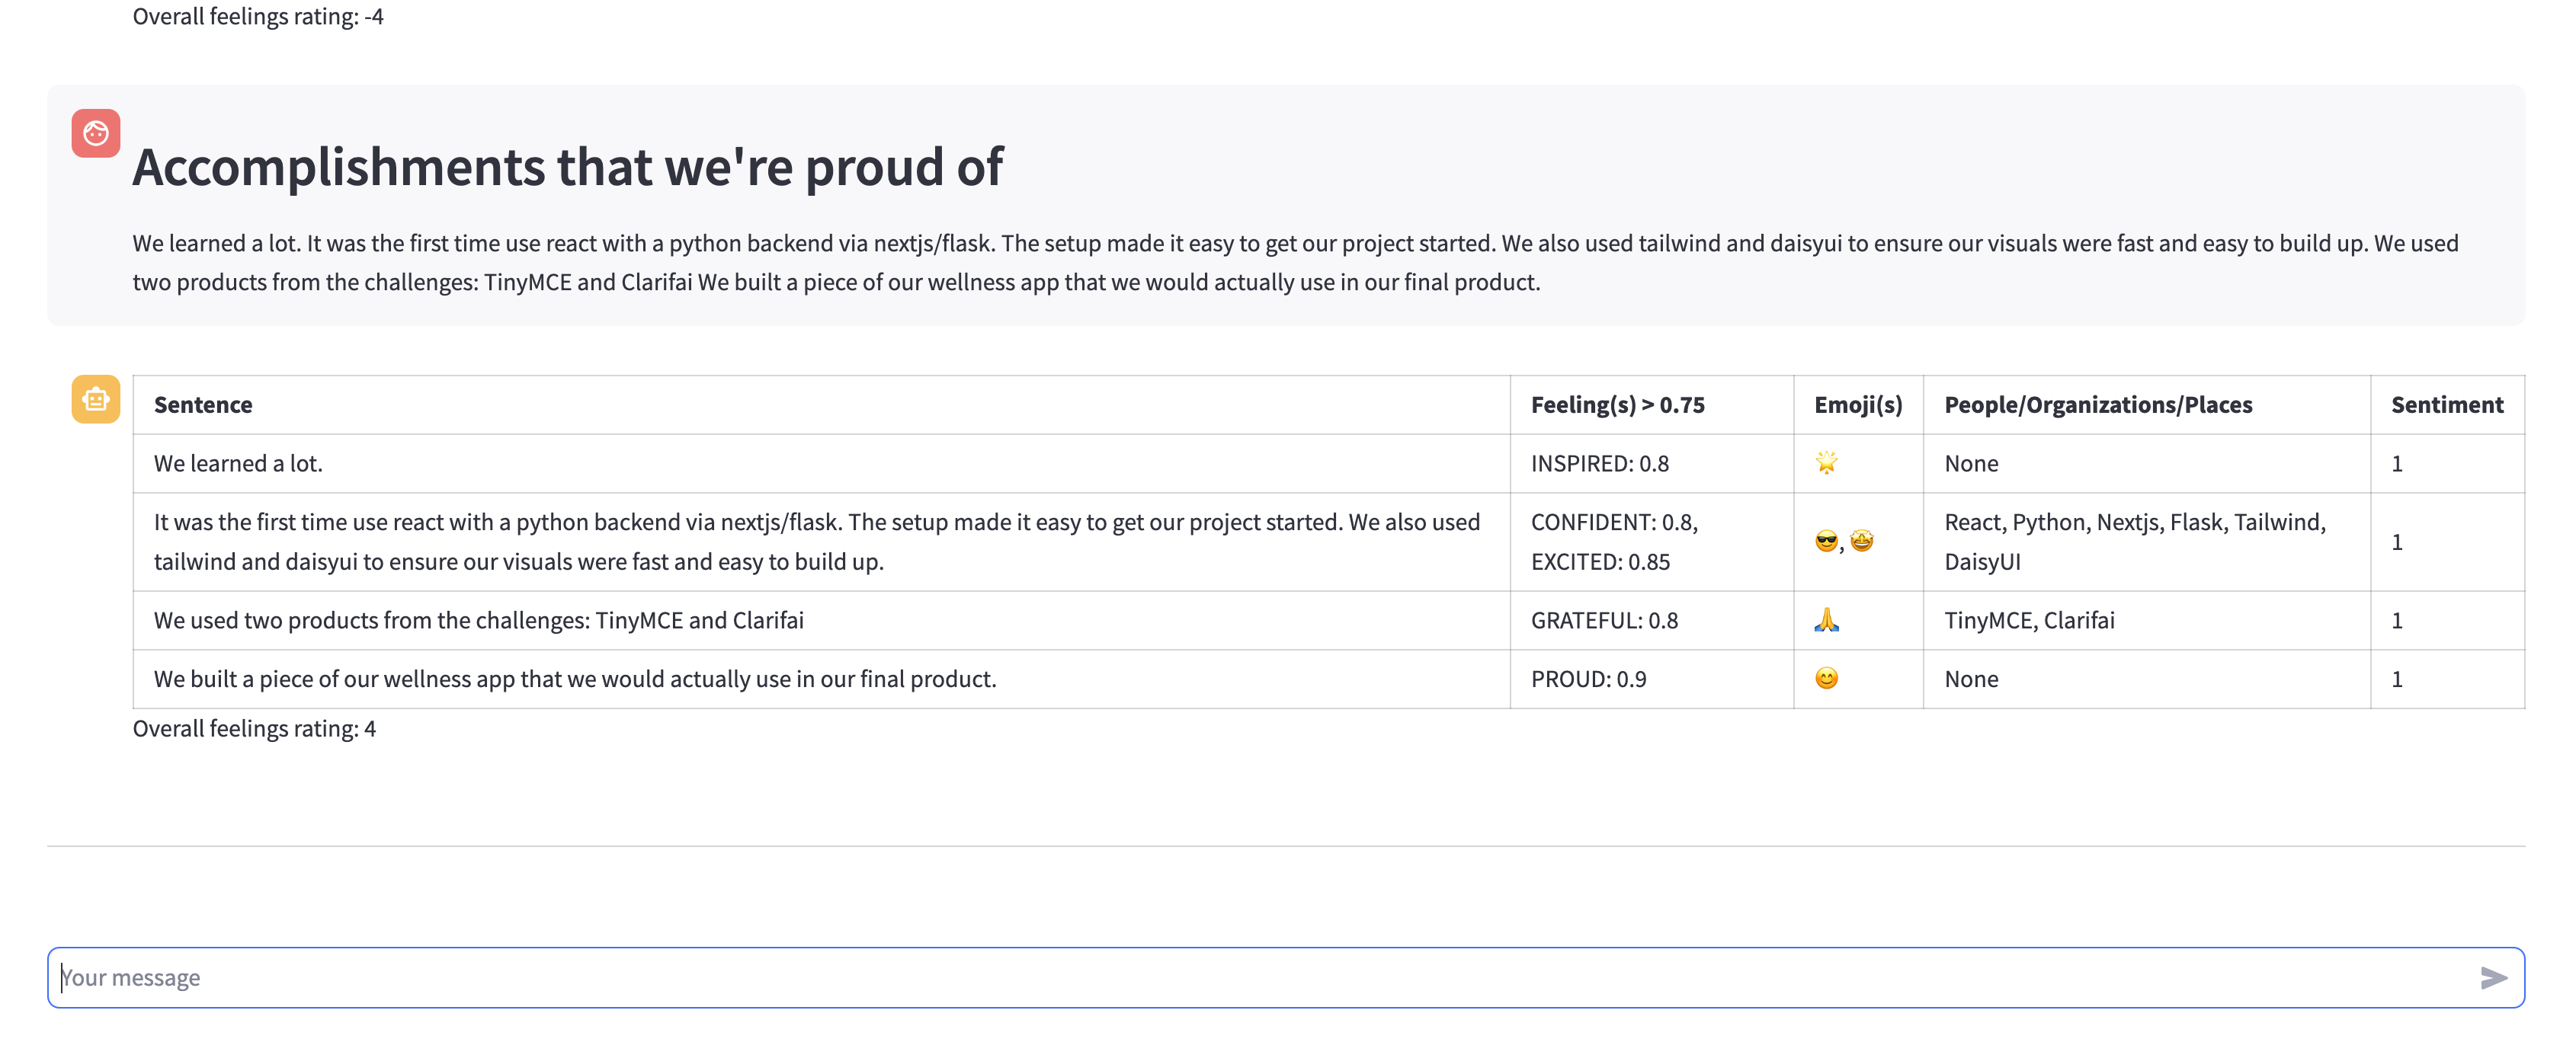Click the 'PROUD: 0.9' feeling cell
Image resolution: width=2576 pixels, height=1039 pixels.
(1588, 679)
